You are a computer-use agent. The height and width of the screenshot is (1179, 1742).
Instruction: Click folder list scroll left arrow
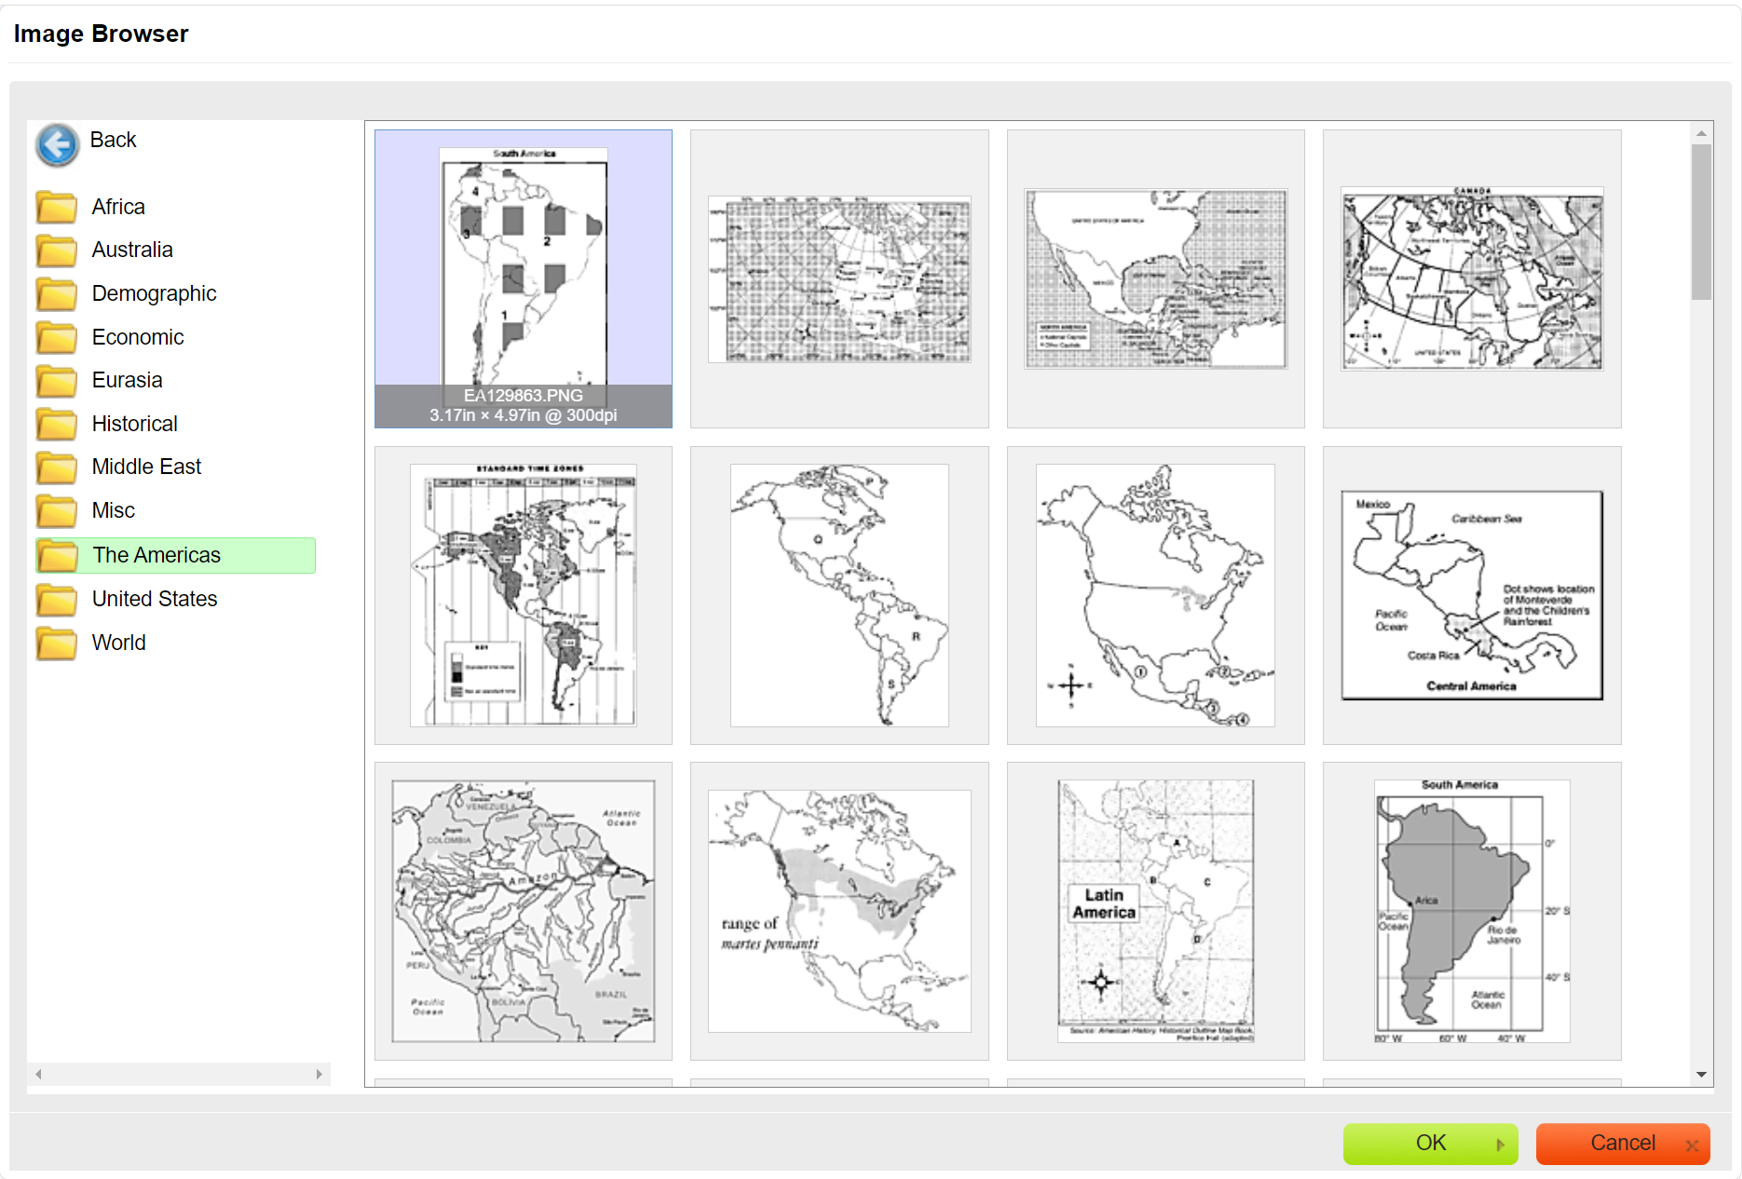38,1074
